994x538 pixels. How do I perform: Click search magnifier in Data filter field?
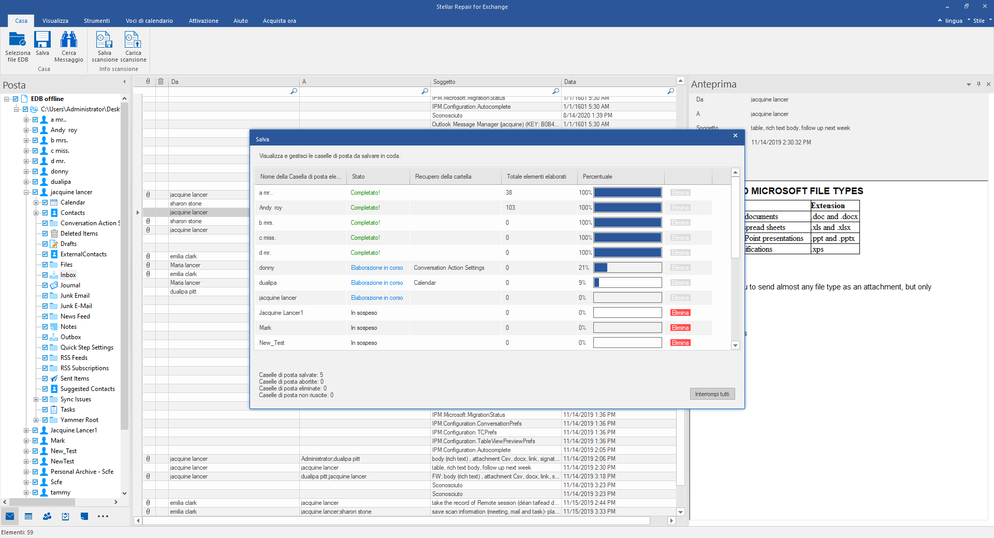pyautogui.click(x=670, y=91)
